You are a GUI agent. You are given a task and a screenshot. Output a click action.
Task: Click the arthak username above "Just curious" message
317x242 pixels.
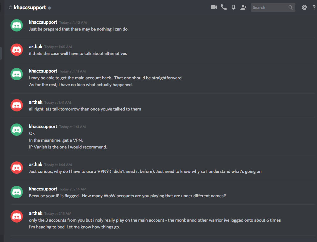coord(35,165)
